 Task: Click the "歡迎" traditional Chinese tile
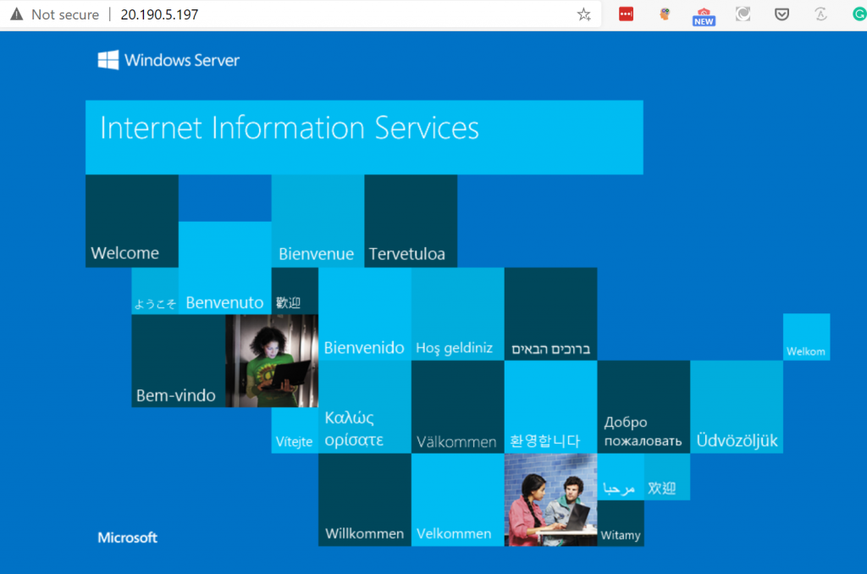coord(295,291)
